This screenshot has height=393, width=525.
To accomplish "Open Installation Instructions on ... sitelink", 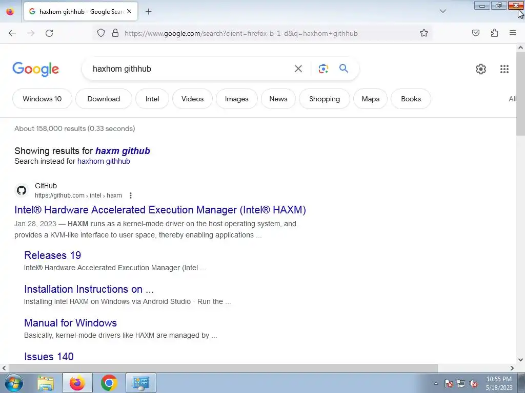I will [x=89, y=289].
